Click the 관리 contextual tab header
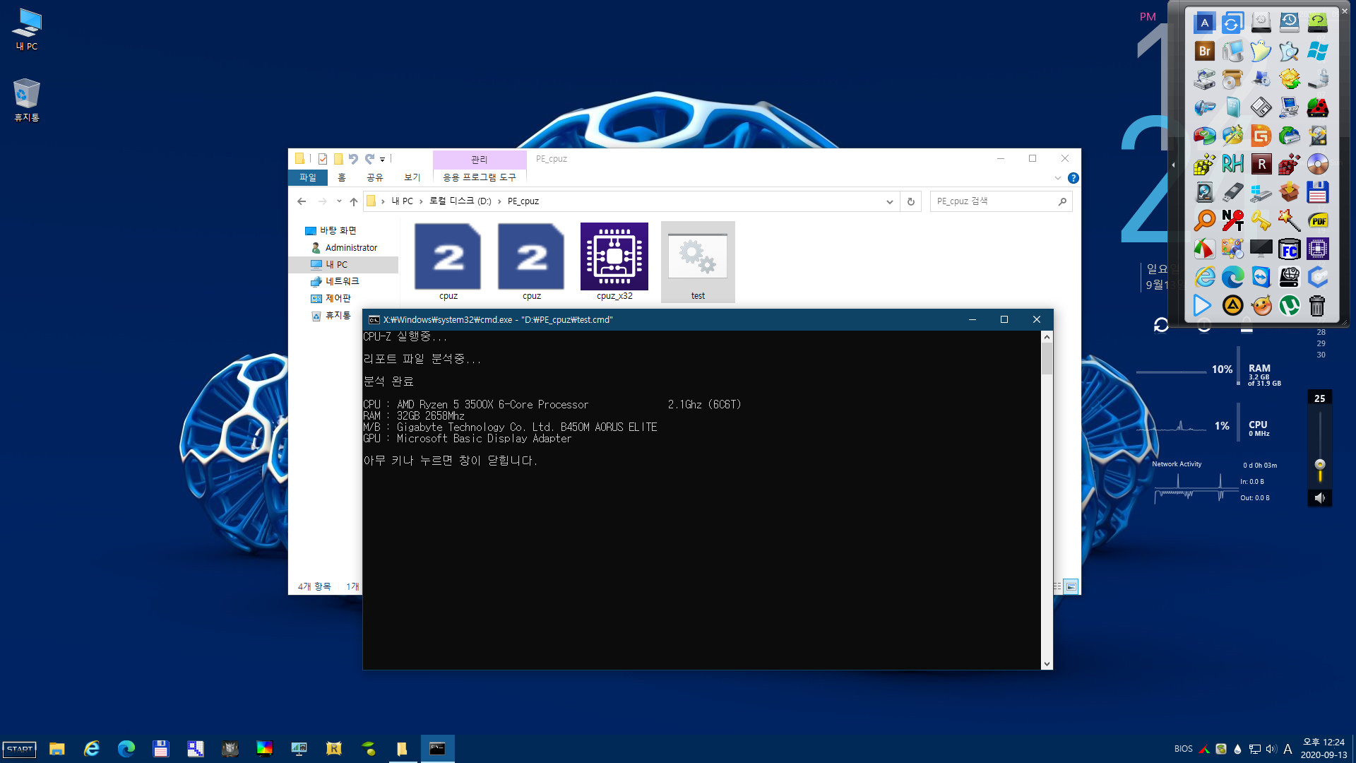Screen dimensions: 1356x763 480,160
